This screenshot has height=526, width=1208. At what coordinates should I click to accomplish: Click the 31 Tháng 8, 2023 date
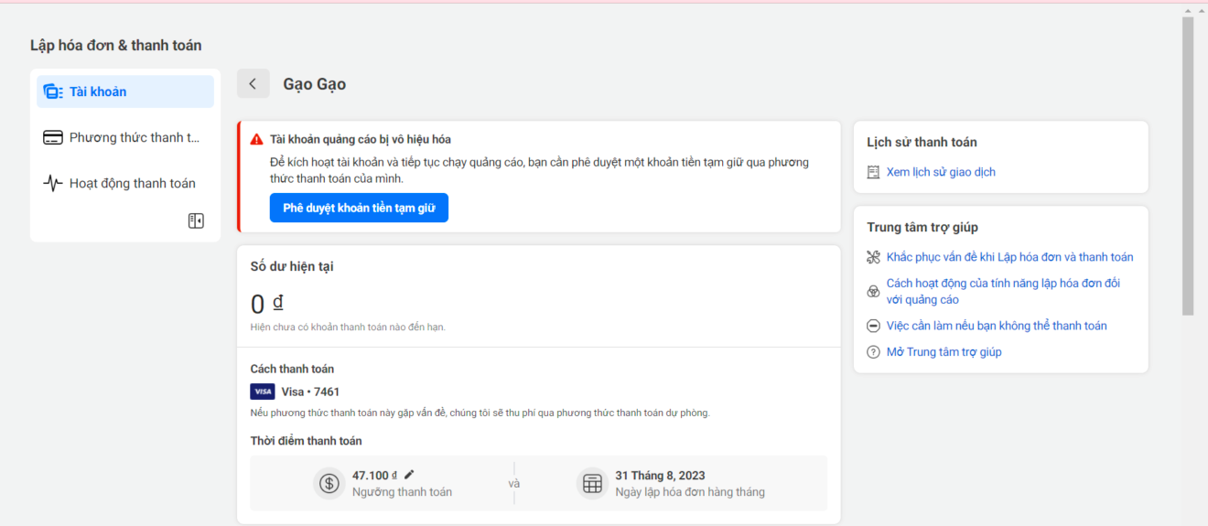click(x=660, y=476)
